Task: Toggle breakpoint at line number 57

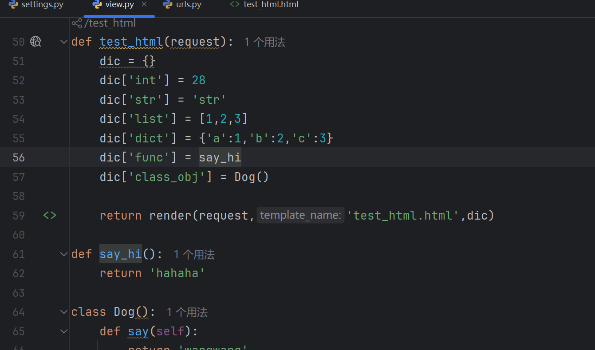Action: [x=19, y=177]
